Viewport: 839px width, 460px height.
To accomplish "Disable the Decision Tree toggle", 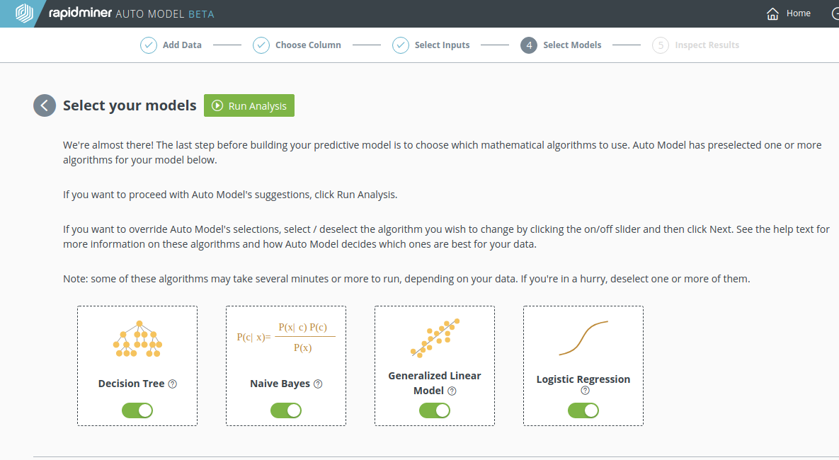I will (137, 410).
